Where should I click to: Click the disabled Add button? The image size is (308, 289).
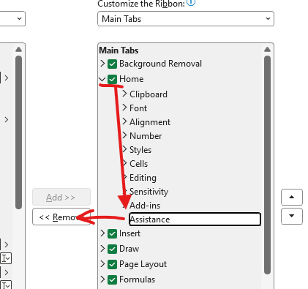coord(61,197)
